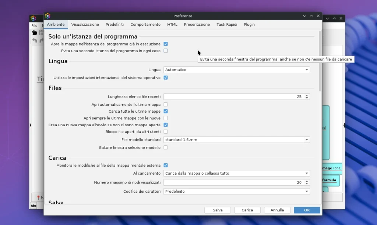The height and width of the screenshot is (225, 377).
Task: Click the red pin icon in status bar
Action: click(38, 197)
